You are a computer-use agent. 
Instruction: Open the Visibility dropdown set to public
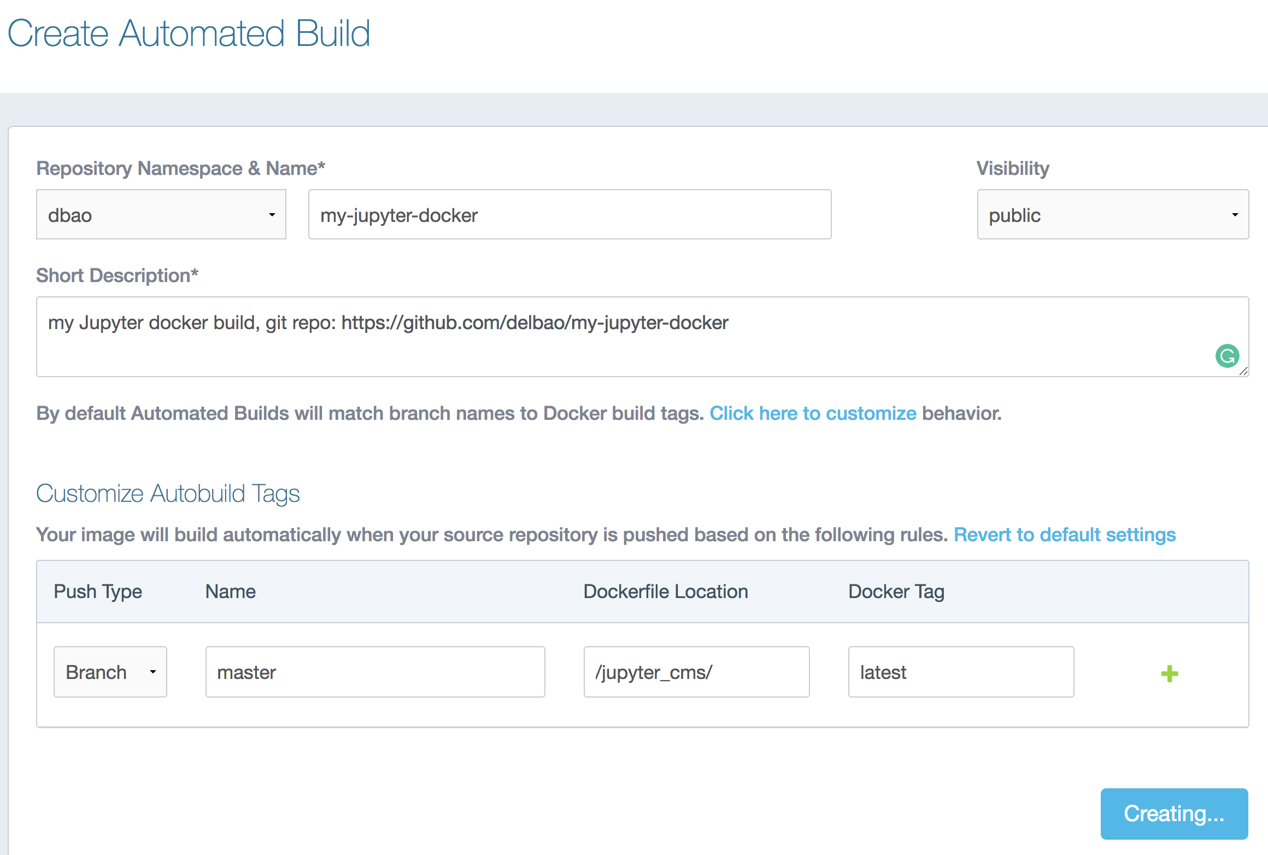(1112, 215)
